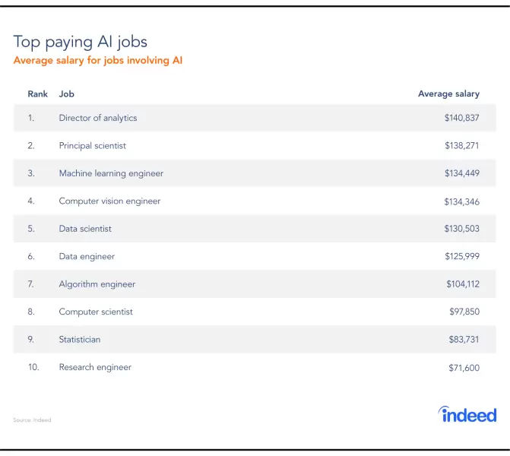Click the $104,112 salary for Algorithm engineer

[x=463, y=284]
